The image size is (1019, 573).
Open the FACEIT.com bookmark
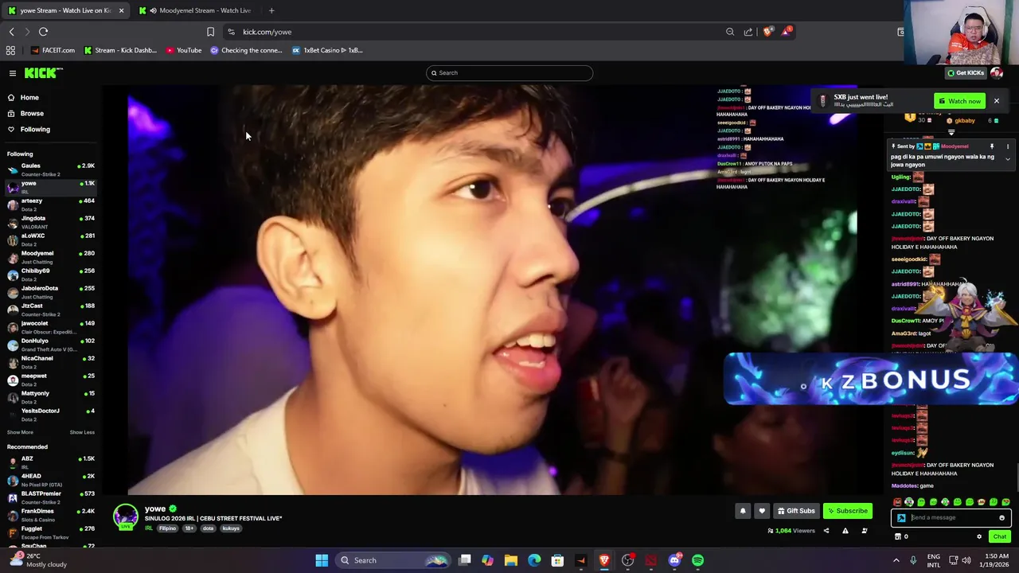[x=53, y=50]
